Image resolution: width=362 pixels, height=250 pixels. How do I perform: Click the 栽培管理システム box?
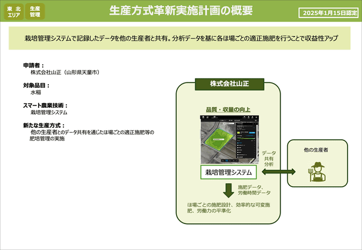point(228,173)
